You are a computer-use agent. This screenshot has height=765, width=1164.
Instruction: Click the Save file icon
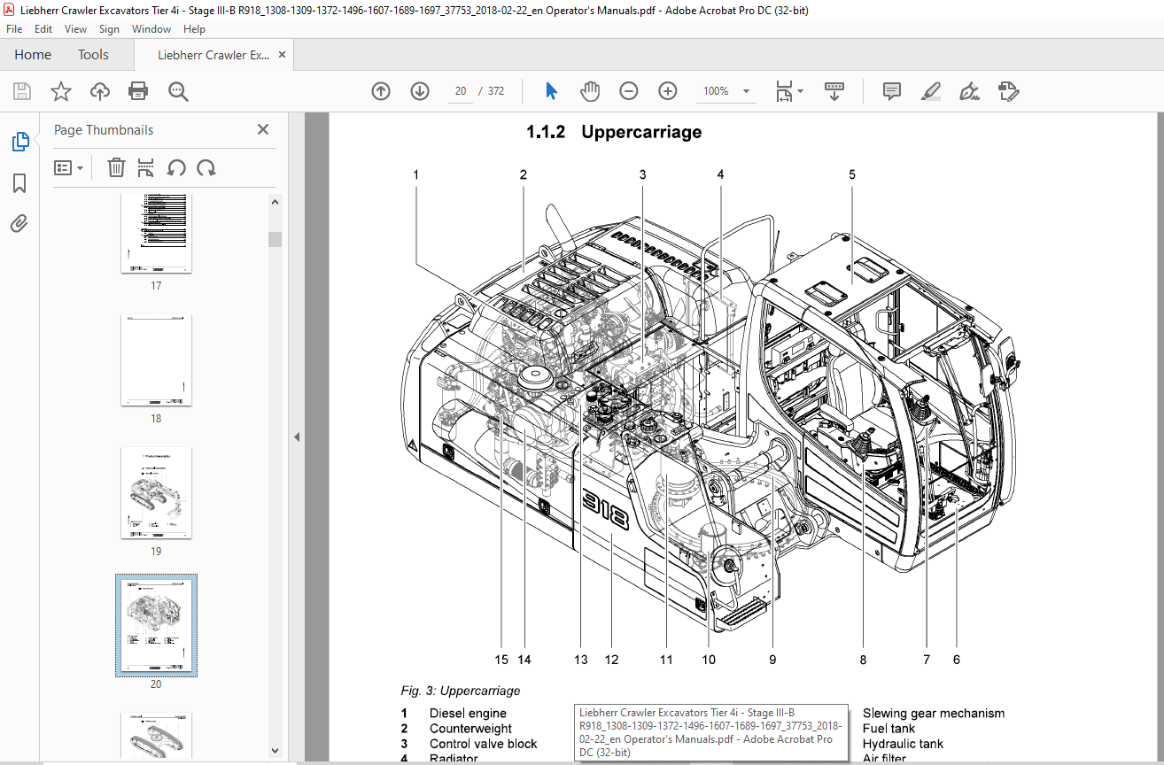(x=22, y=91)
